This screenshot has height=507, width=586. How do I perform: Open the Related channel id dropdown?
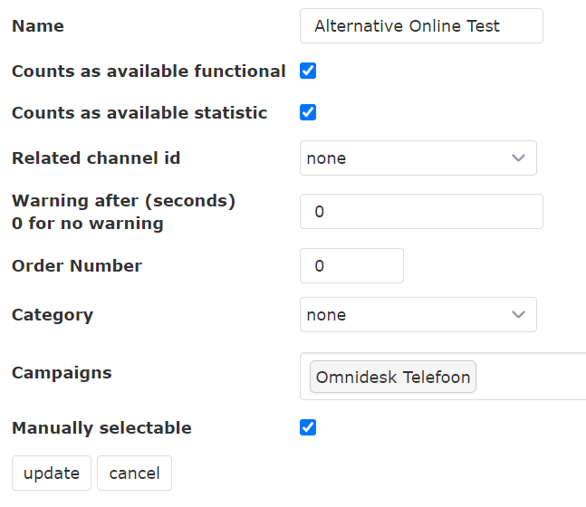[x=418, y=158]
